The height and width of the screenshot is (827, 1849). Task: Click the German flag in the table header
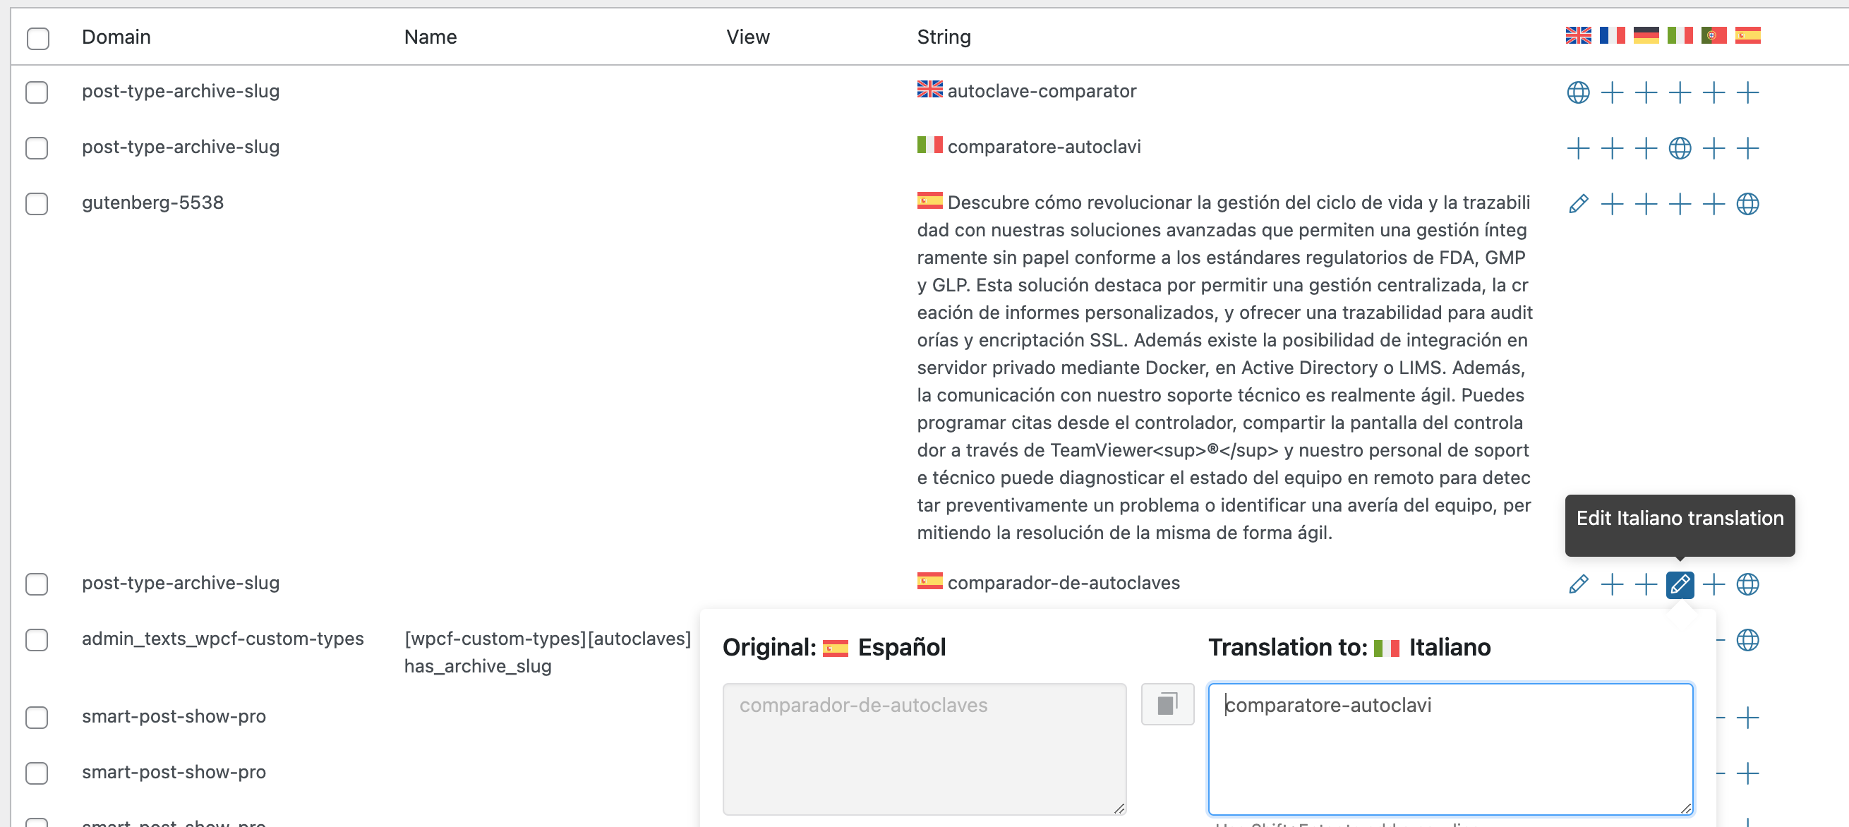pyautogui.click(x=1645, y=35)
